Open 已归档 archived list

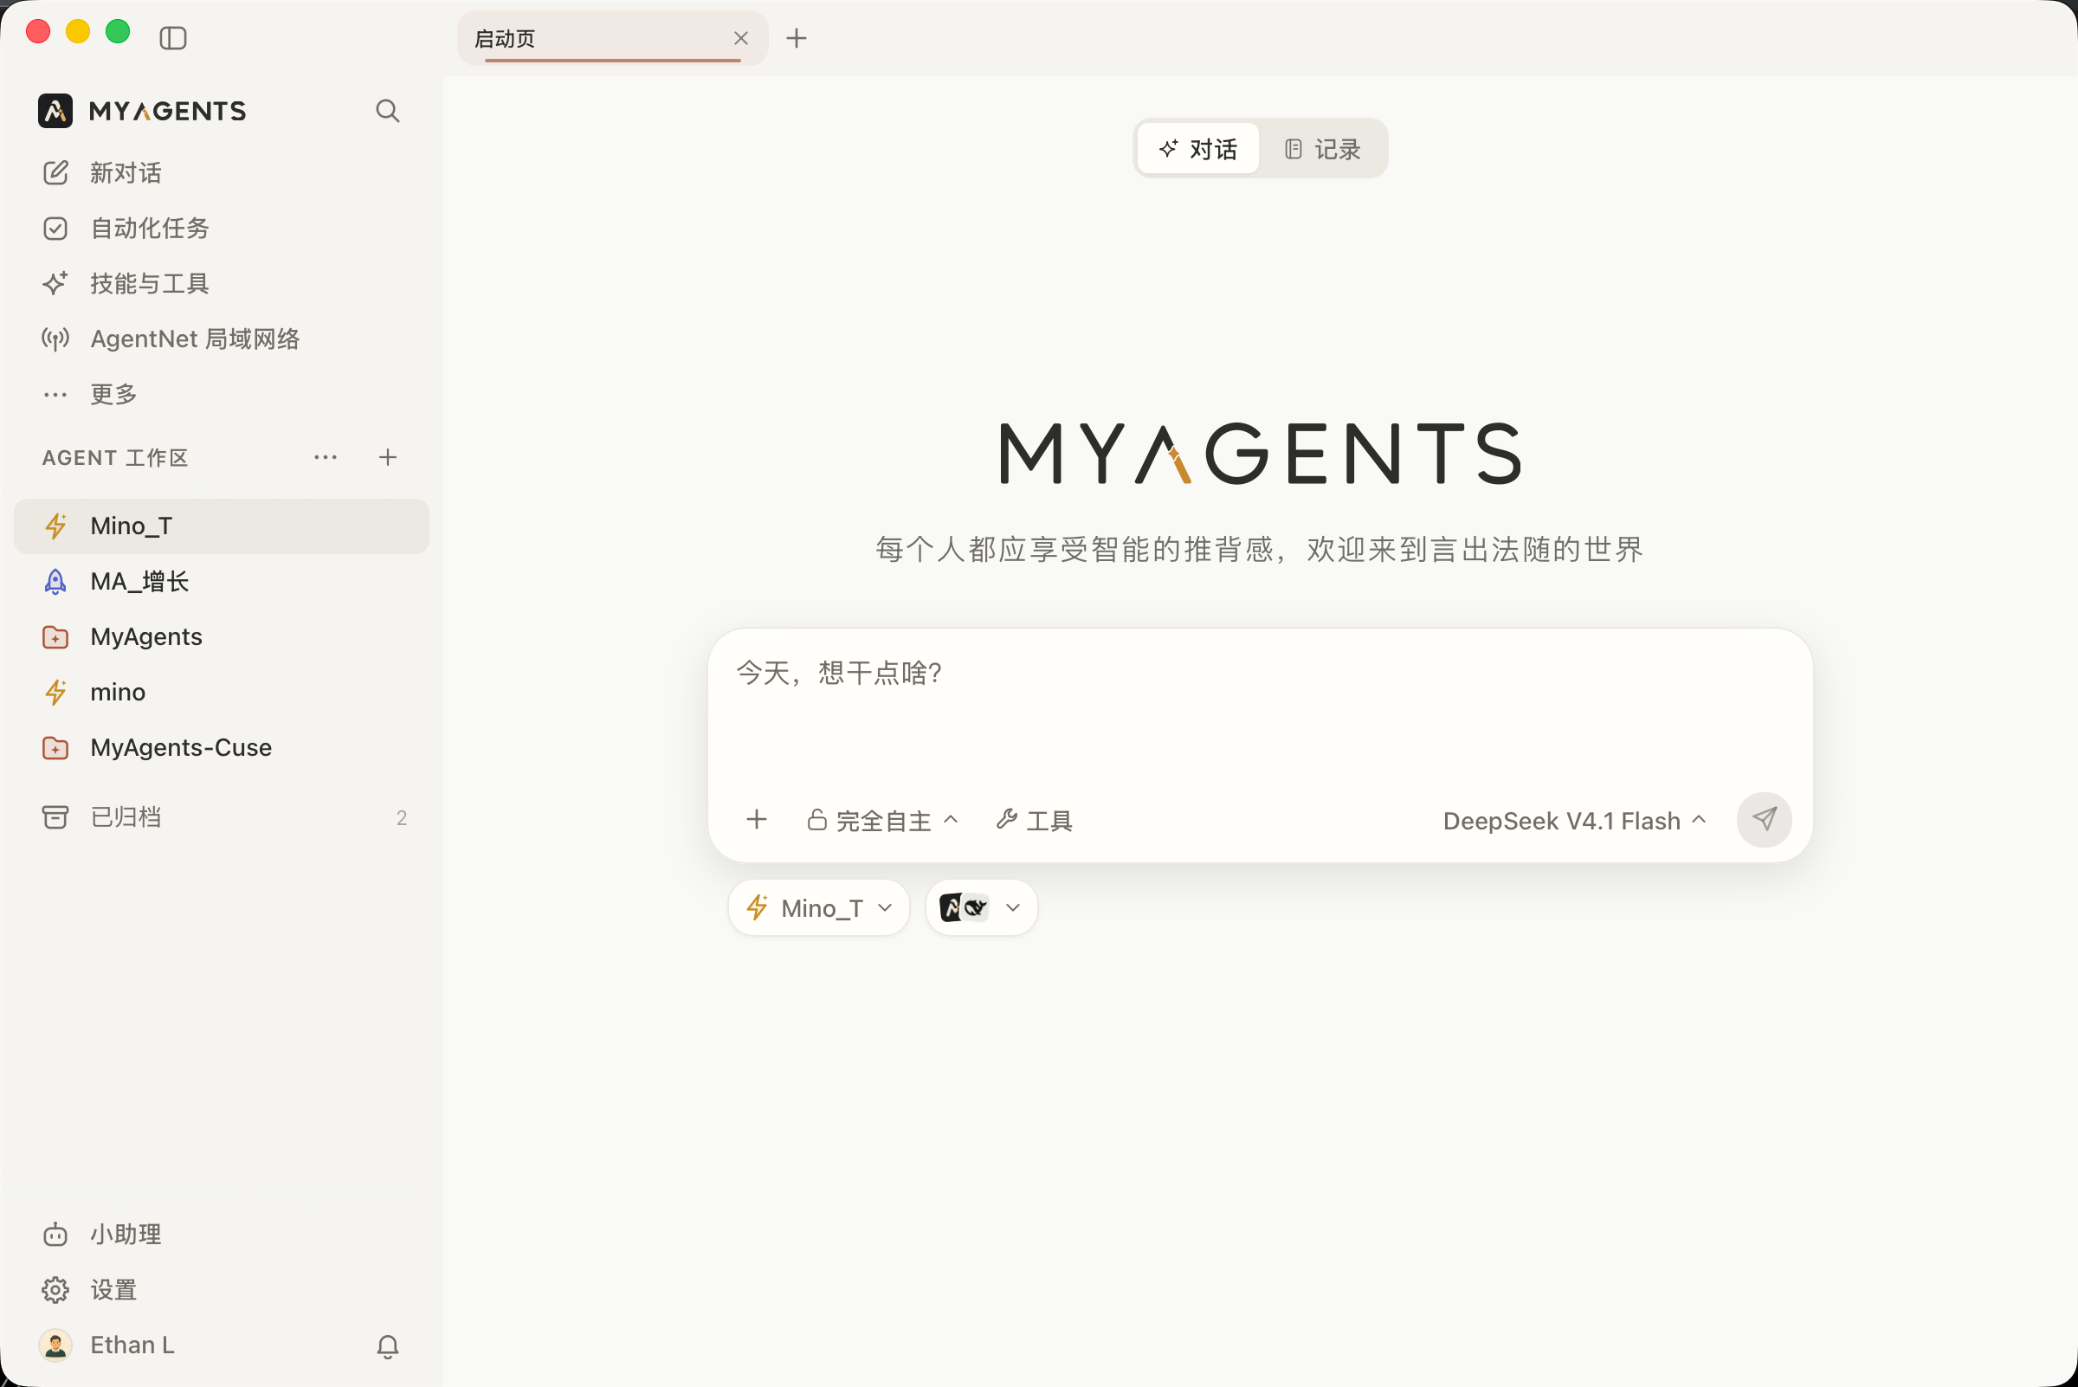click(x=221, y=817)
